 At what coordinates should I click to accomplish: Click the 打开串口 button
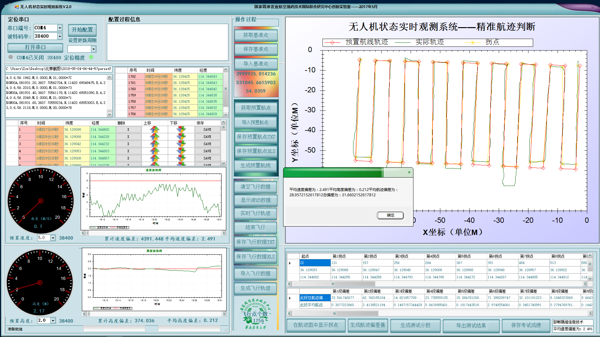[35, 47]
